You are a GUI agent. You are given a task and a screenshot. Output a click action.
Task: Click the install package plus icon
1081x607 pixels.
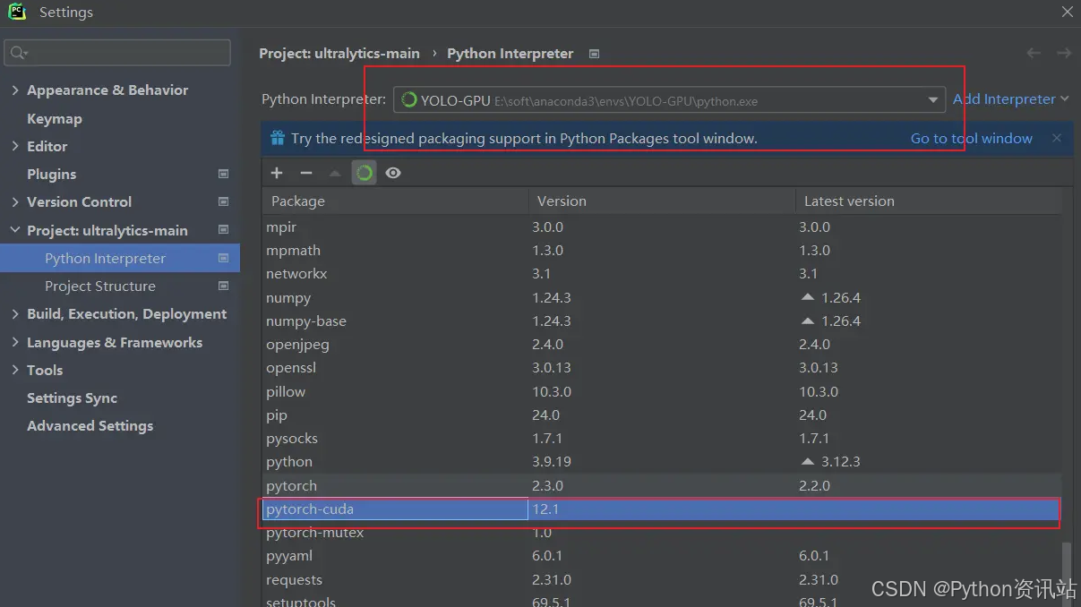277,173
